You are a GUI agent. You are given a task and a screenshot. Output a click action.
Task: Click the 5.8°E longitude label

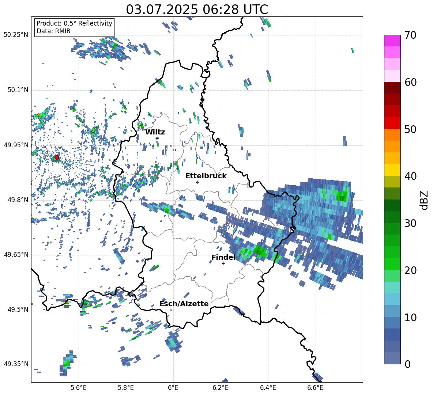click(126, 388)
